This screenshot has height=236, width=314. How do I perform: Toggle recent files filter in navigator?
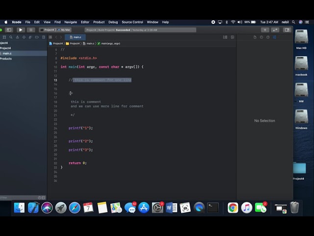click(x=39, y=198)
